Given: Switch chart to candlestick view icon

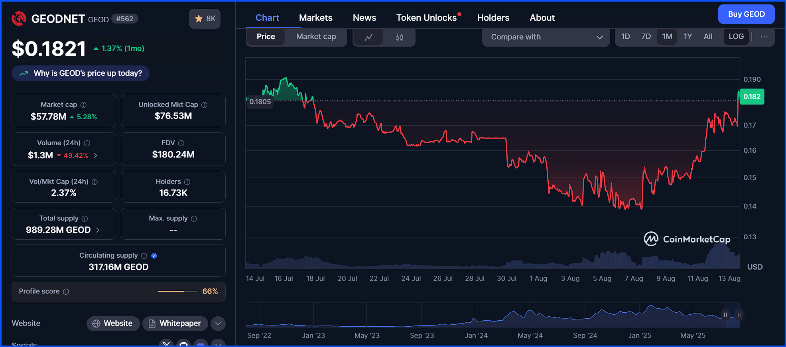Looking at the screenshot, I should point(399,37).
